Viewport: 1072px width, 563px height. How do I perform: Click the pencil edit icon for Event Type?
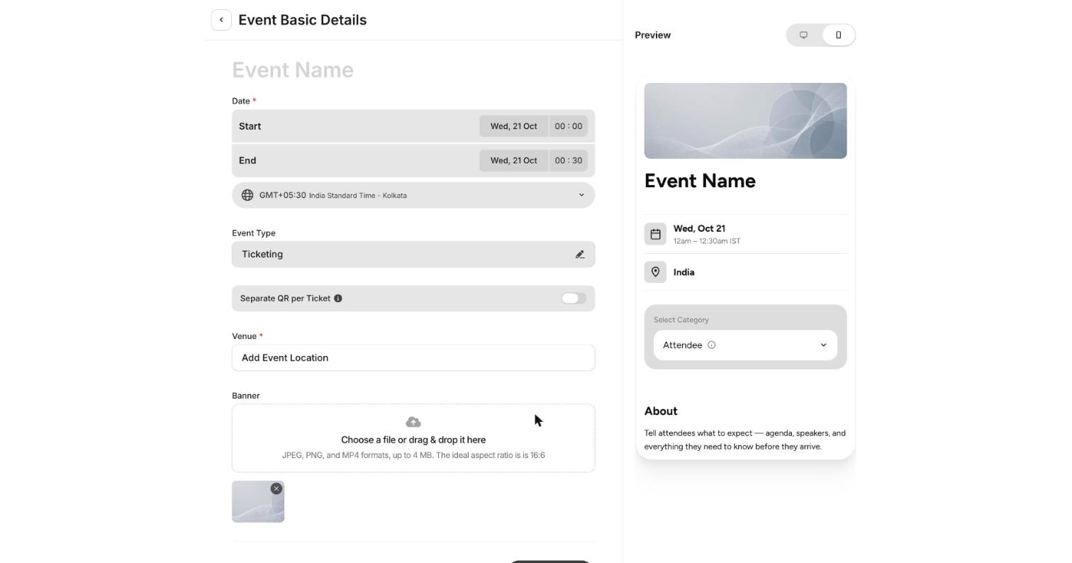tap(580, 255)
